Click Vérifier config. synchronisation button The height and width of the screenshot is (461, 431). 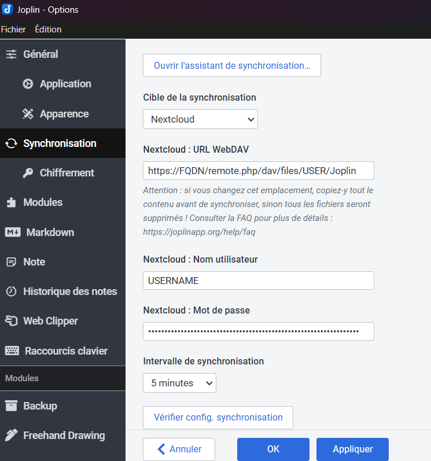218,417
